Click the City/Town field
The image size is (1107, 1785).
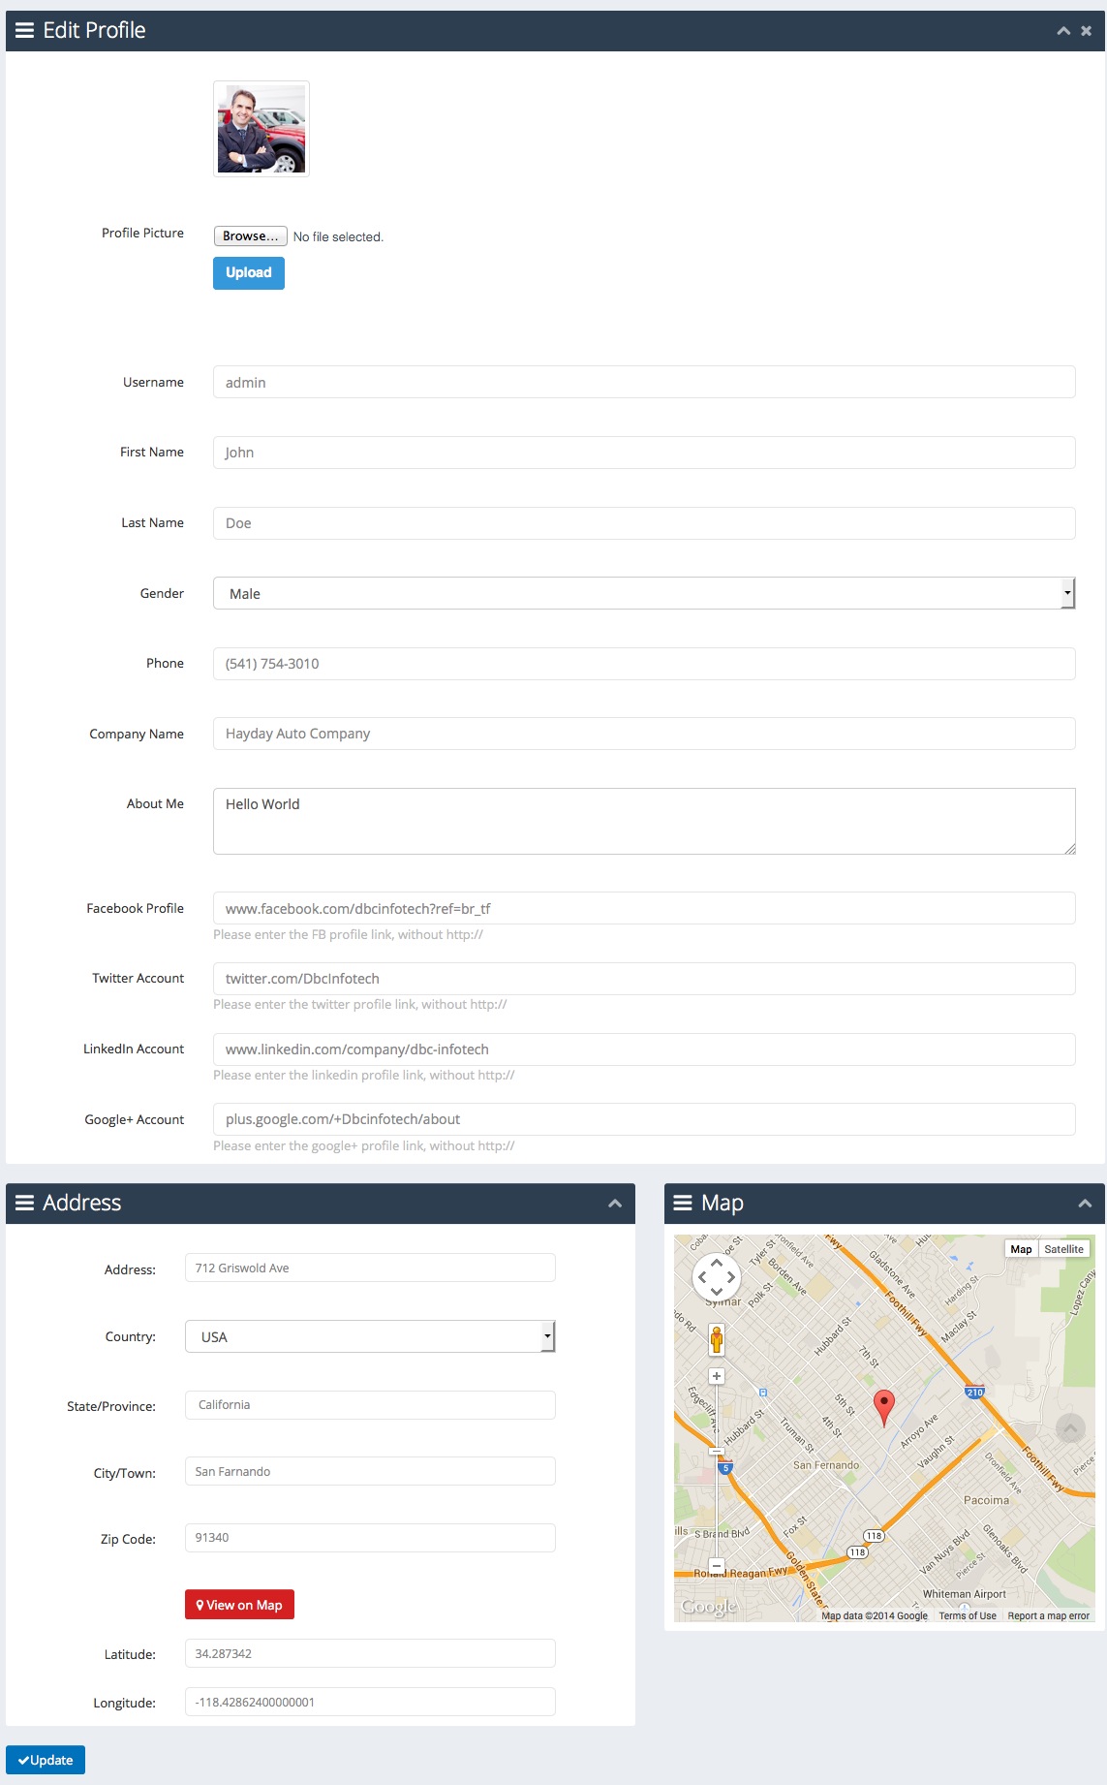(370, 1471)
